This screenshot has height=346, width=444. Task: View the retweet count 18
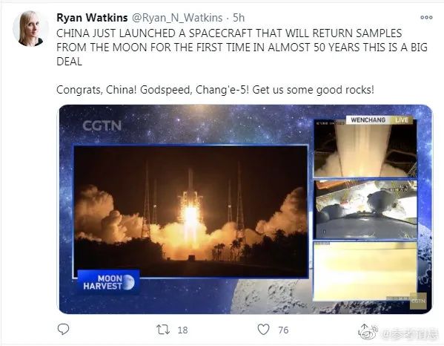coord(182,330)
